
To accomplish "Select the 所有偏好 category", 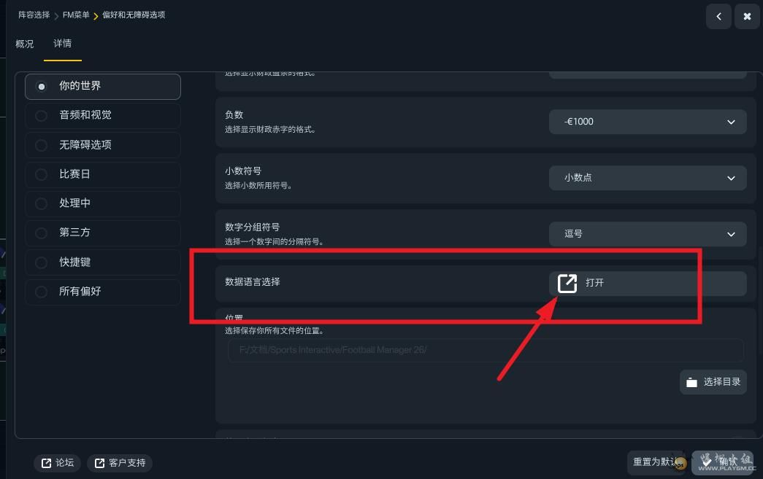I will (x=103, y=292).
